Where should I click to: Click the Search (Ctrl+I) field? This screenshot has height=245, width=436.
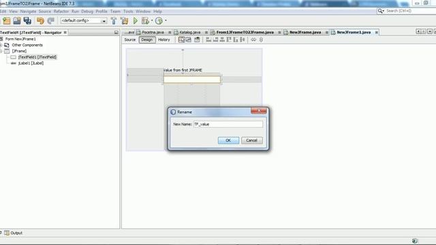coord(406,11)
